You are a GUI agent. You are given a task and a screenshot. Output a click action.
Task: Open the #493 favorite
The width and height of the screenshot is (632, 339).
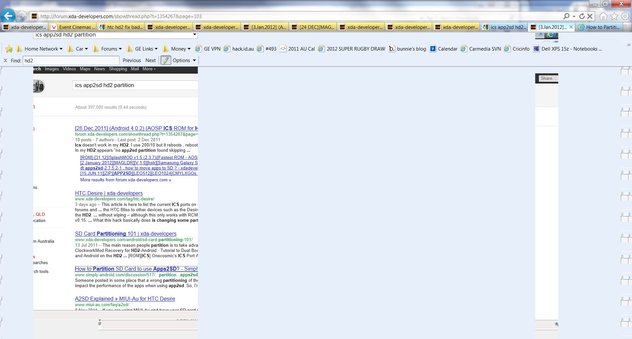click(267, 49)
